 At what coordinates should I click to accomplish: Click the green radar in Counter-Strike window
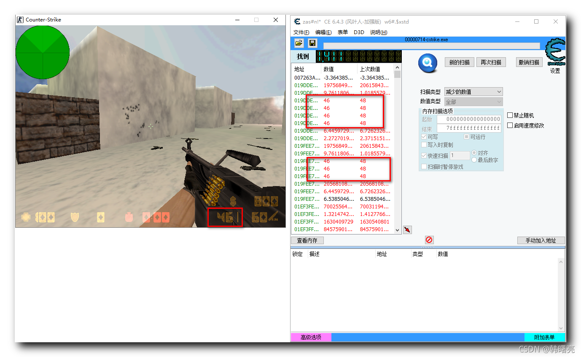click(x=43, y=52)
